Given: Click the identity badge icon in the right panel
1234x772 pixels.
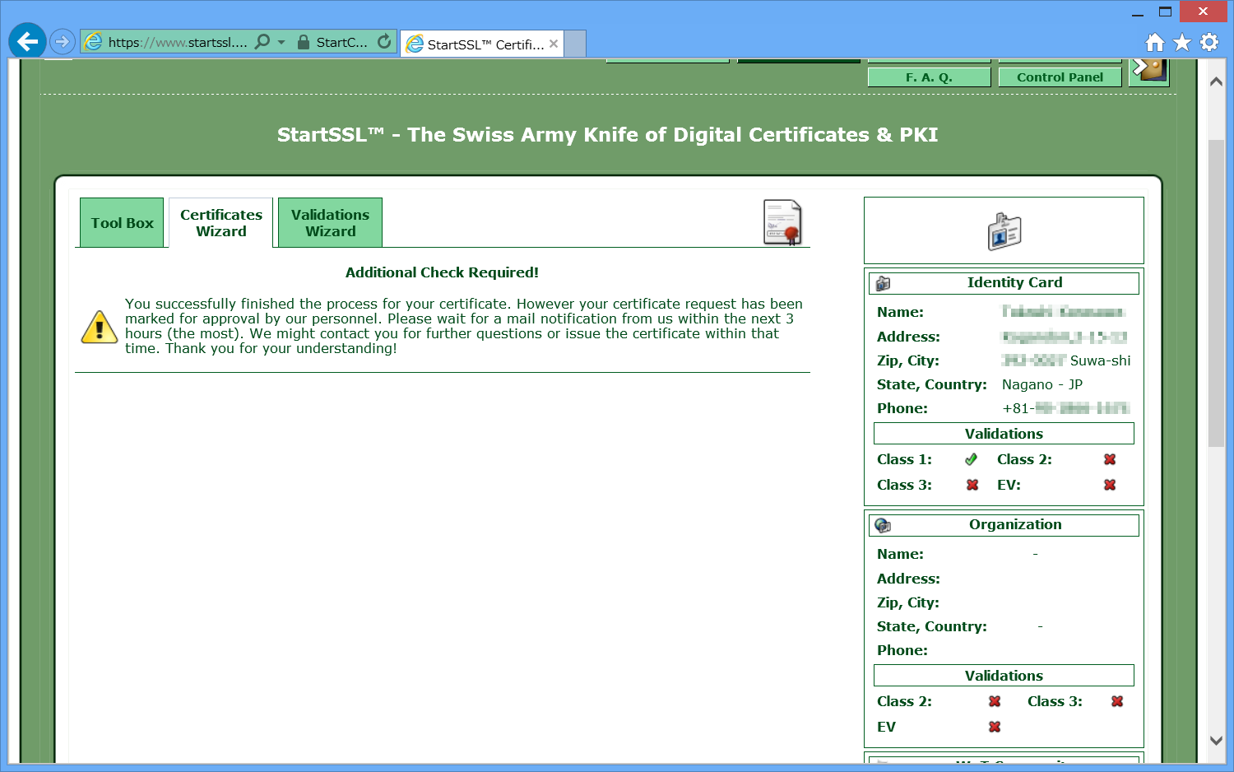Looking at the screenshot, I should point(1004,231).
